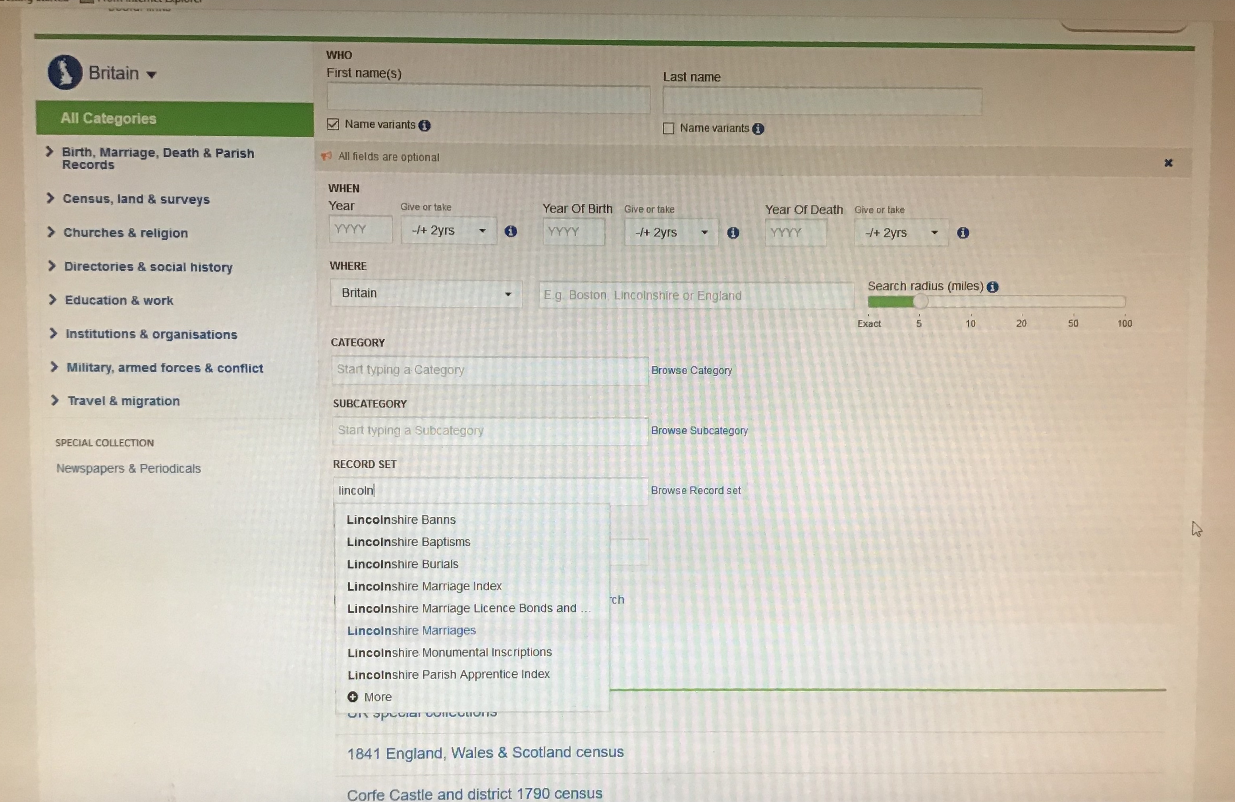Open the Year give-or-take dropdown
The image size is (1235, 802).
[x=448, y=230]
